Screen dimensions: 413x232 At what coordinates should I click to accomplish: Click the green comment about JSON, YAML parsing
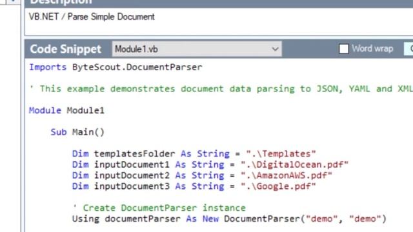(x=221, y=89)
